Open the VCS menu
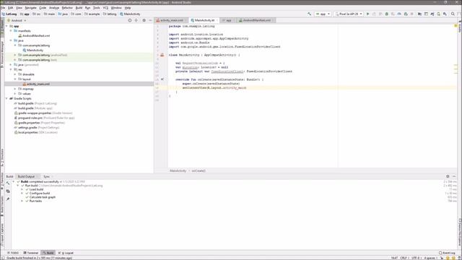462x260 pixels. point(105,8)
